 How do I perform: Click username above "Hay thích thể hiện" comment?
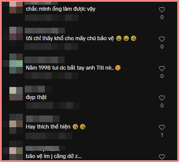(x=43, y=119)
